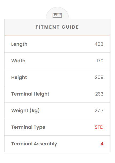115x163 pixels.
Task: Select the Length row label
Action: point(19,44)
